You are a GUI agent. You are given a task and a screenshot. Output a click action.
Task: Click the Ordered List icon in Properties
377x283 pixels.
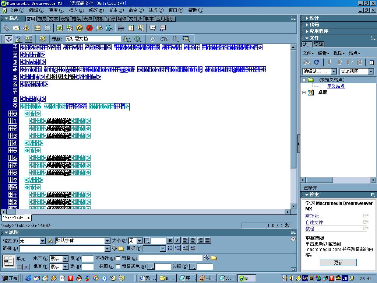click(x=177, y=248)
